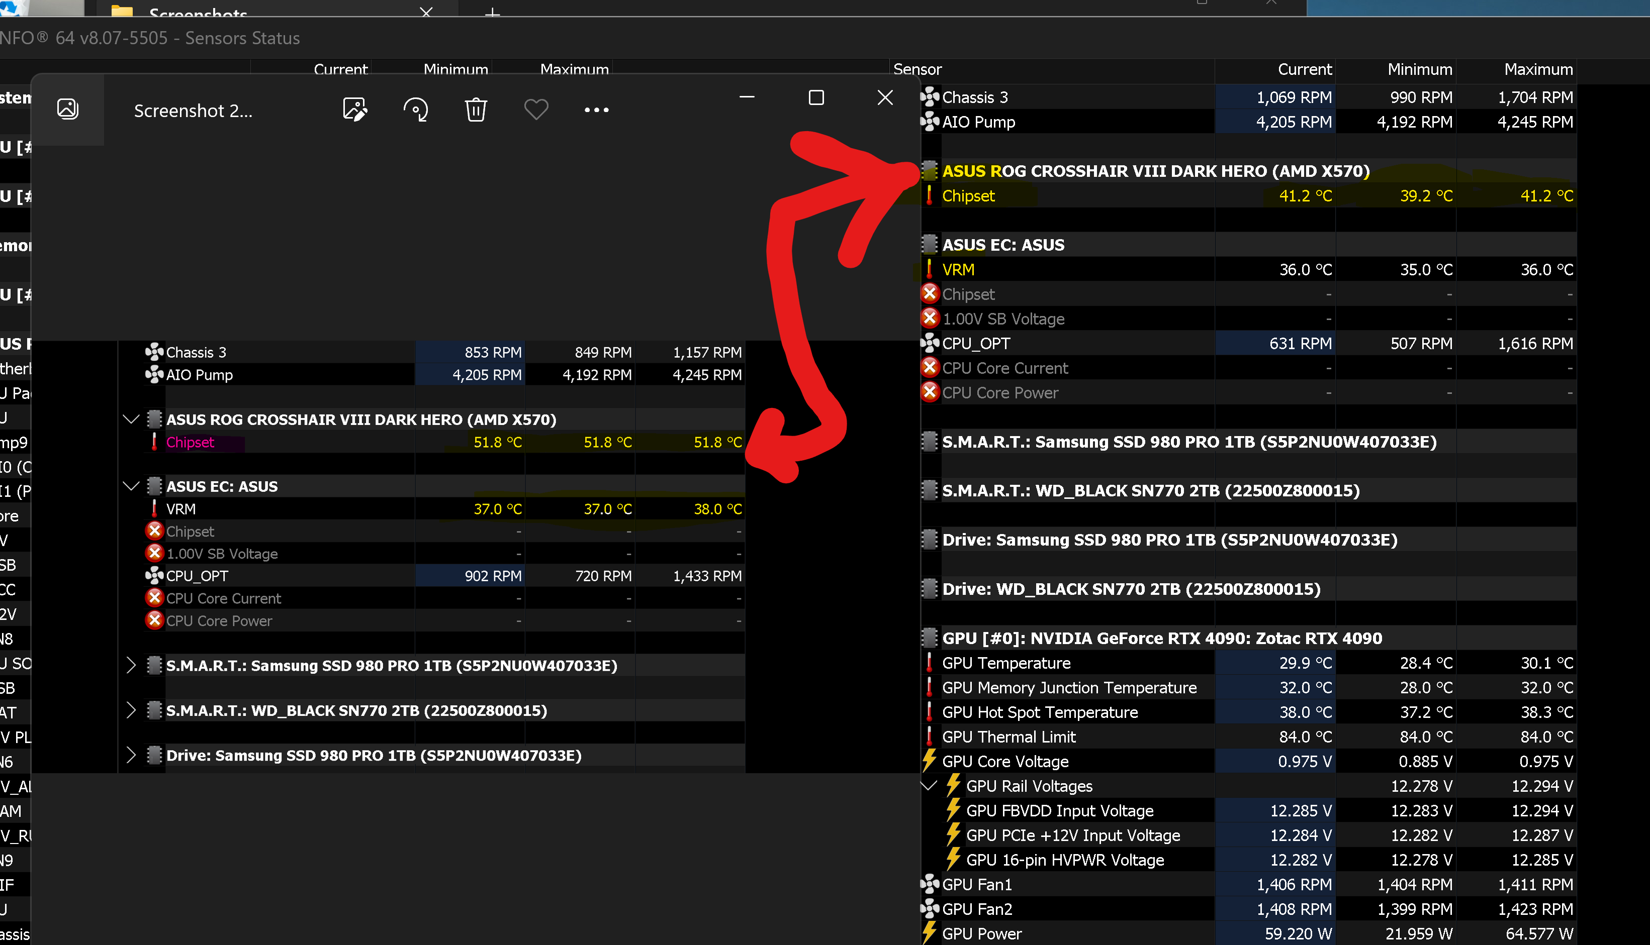
Task: Click the 631 RPM CPU_OPT current value
Action: tap(1301, 343)
